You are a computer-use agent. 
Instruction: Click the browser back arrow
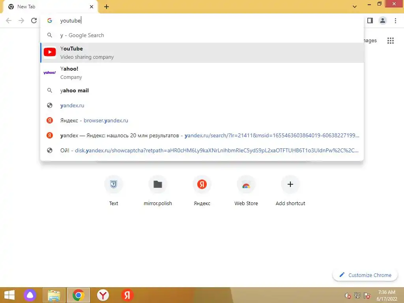point(9,21)
